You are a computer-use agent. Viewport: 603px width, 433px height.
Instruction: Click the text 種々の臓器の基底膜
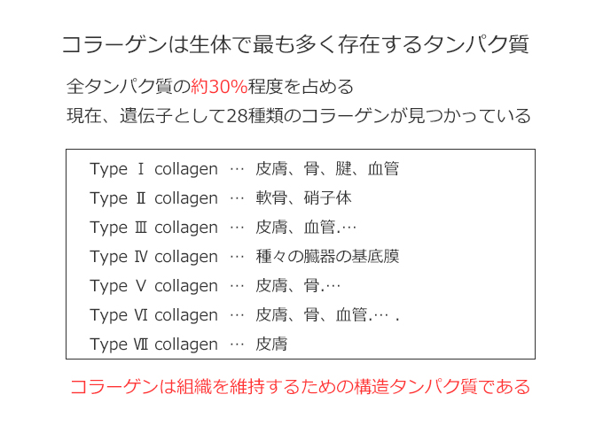(327, 257)
